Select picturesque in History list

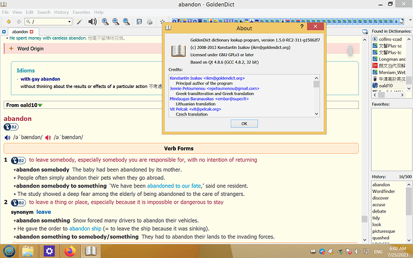(384, 231)
